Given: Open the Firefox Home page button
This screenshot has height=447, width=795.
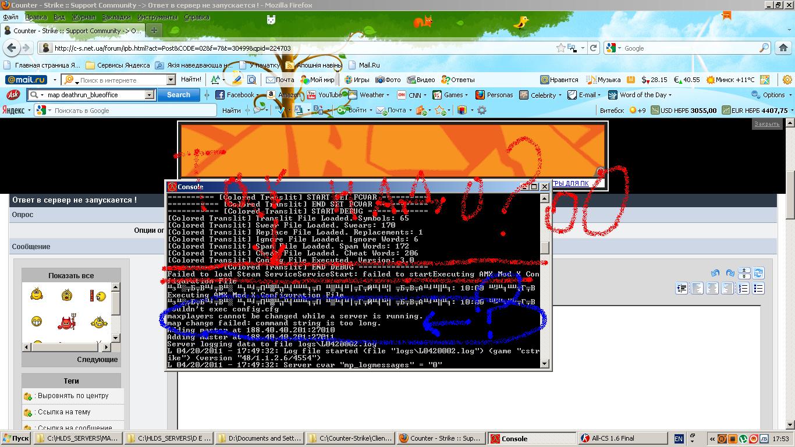Looking at the screenshot, I should tap(783, 48).
